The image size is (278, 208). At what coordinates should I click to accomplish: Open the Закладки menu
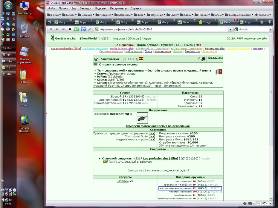(x=85, y=8)
